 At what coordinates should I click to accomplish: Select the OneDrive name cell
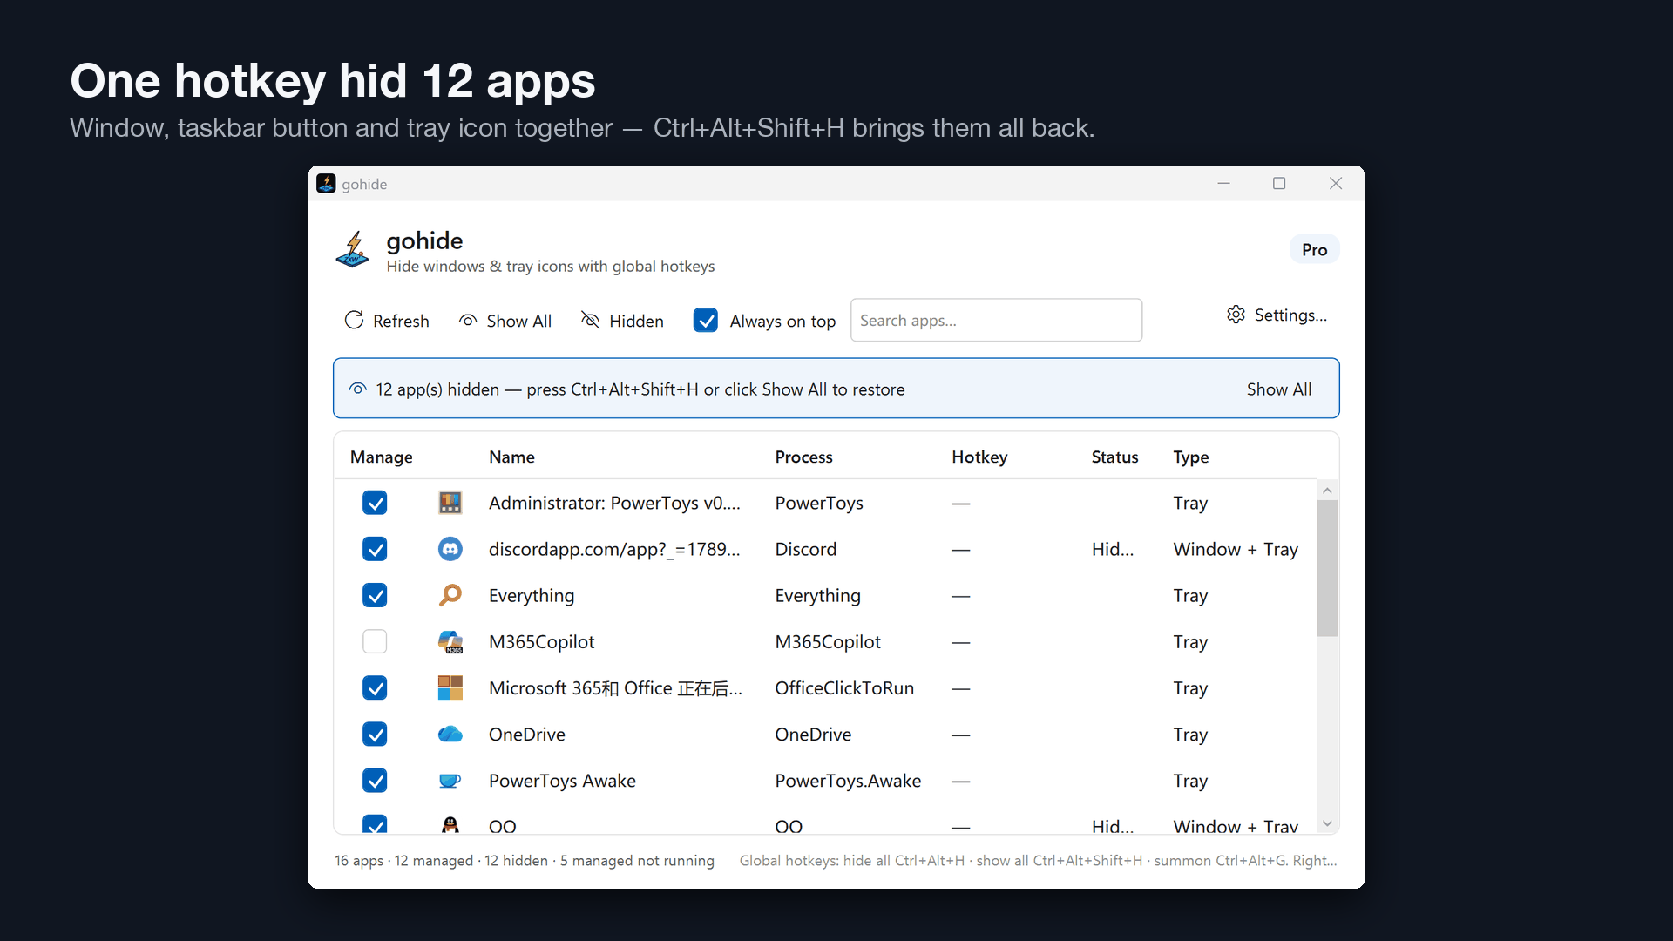(526, 735)
